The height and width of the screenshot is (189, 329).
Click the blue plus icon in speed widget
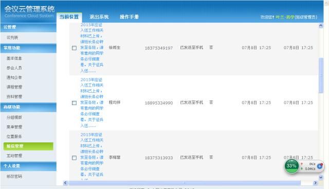(320, 166)
